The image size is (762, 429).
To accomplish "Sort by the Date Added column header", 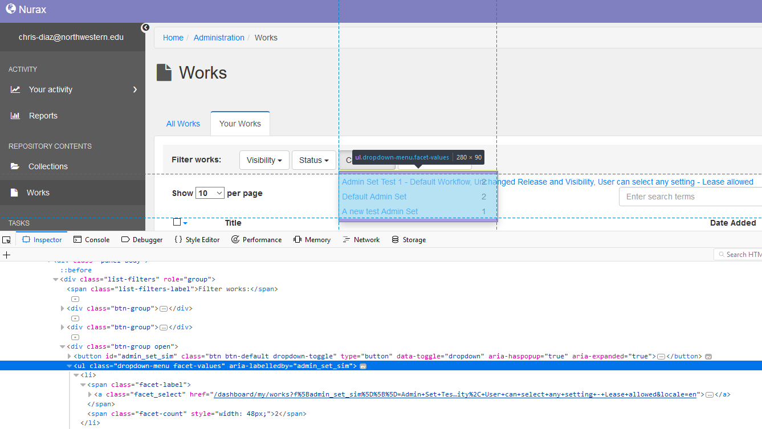I will pos(733,223).
